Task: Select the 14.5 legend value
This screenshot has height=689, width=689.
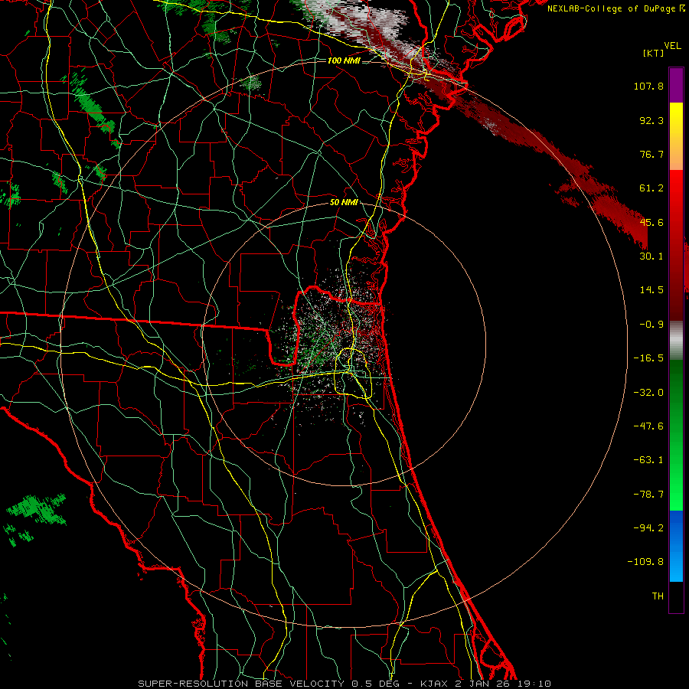Action: tap(651, 290)
